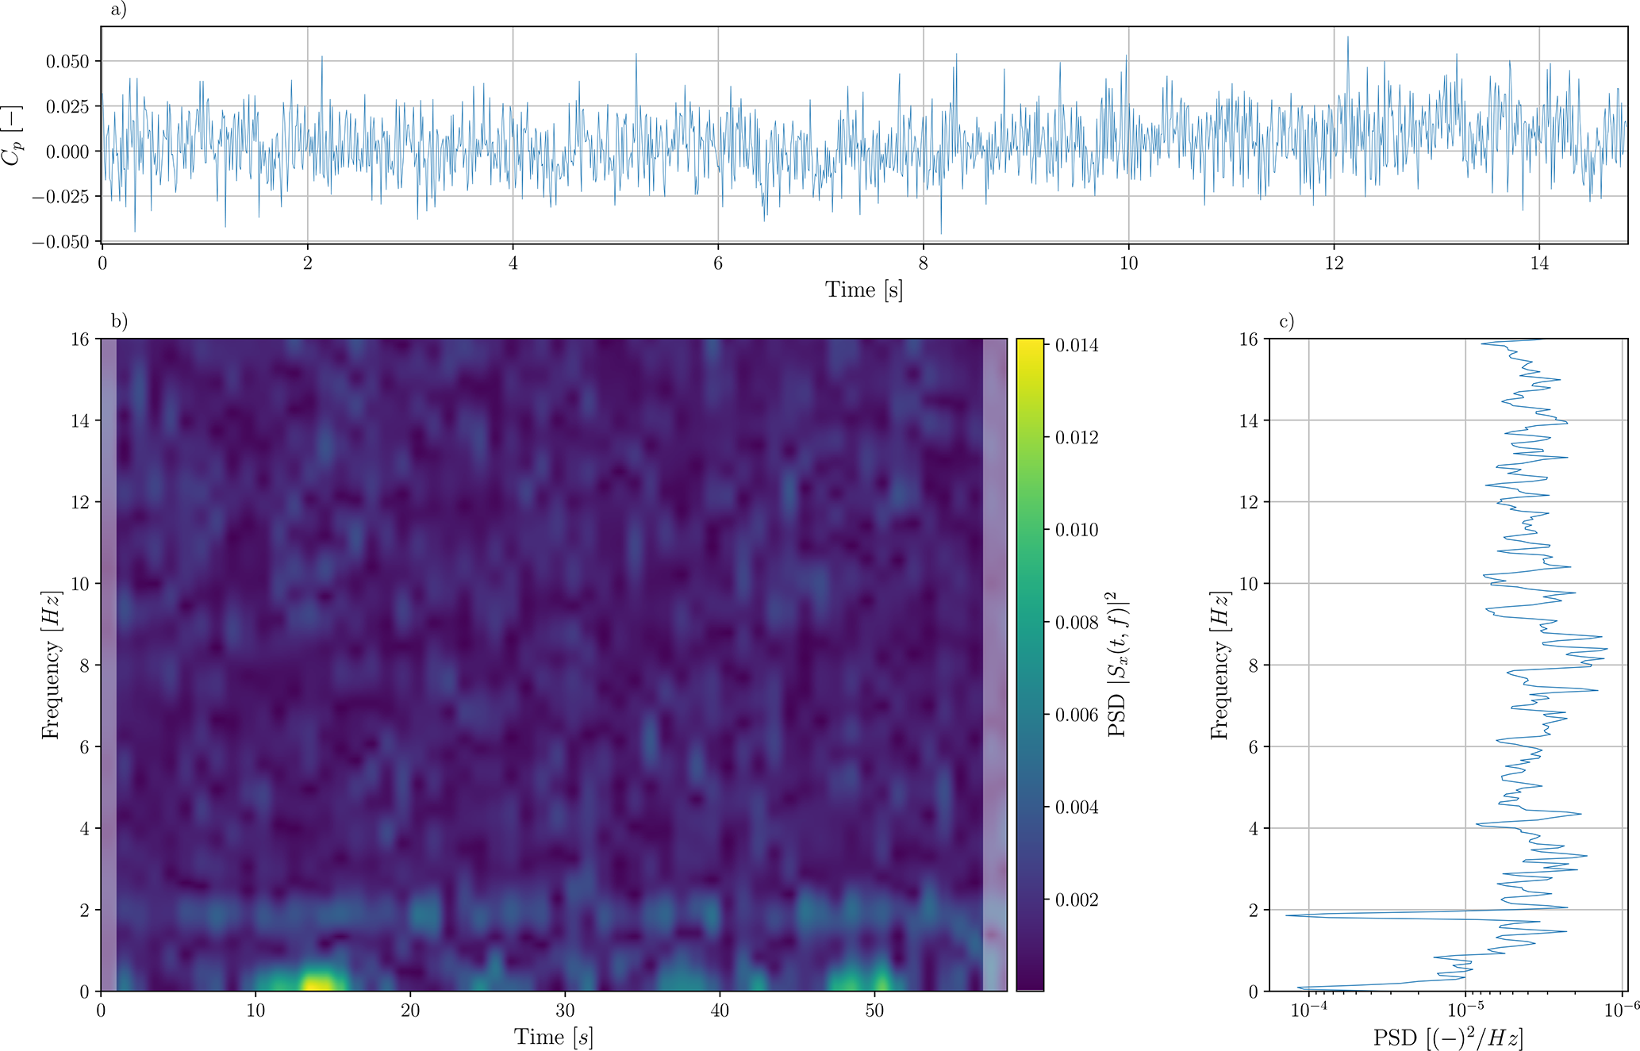Click the C_p y-axis label

pos(12,135)
